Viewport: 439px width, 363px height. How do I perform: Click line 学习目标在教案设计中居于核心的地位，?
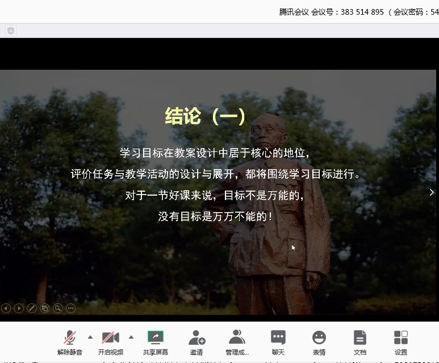point(215,153)
